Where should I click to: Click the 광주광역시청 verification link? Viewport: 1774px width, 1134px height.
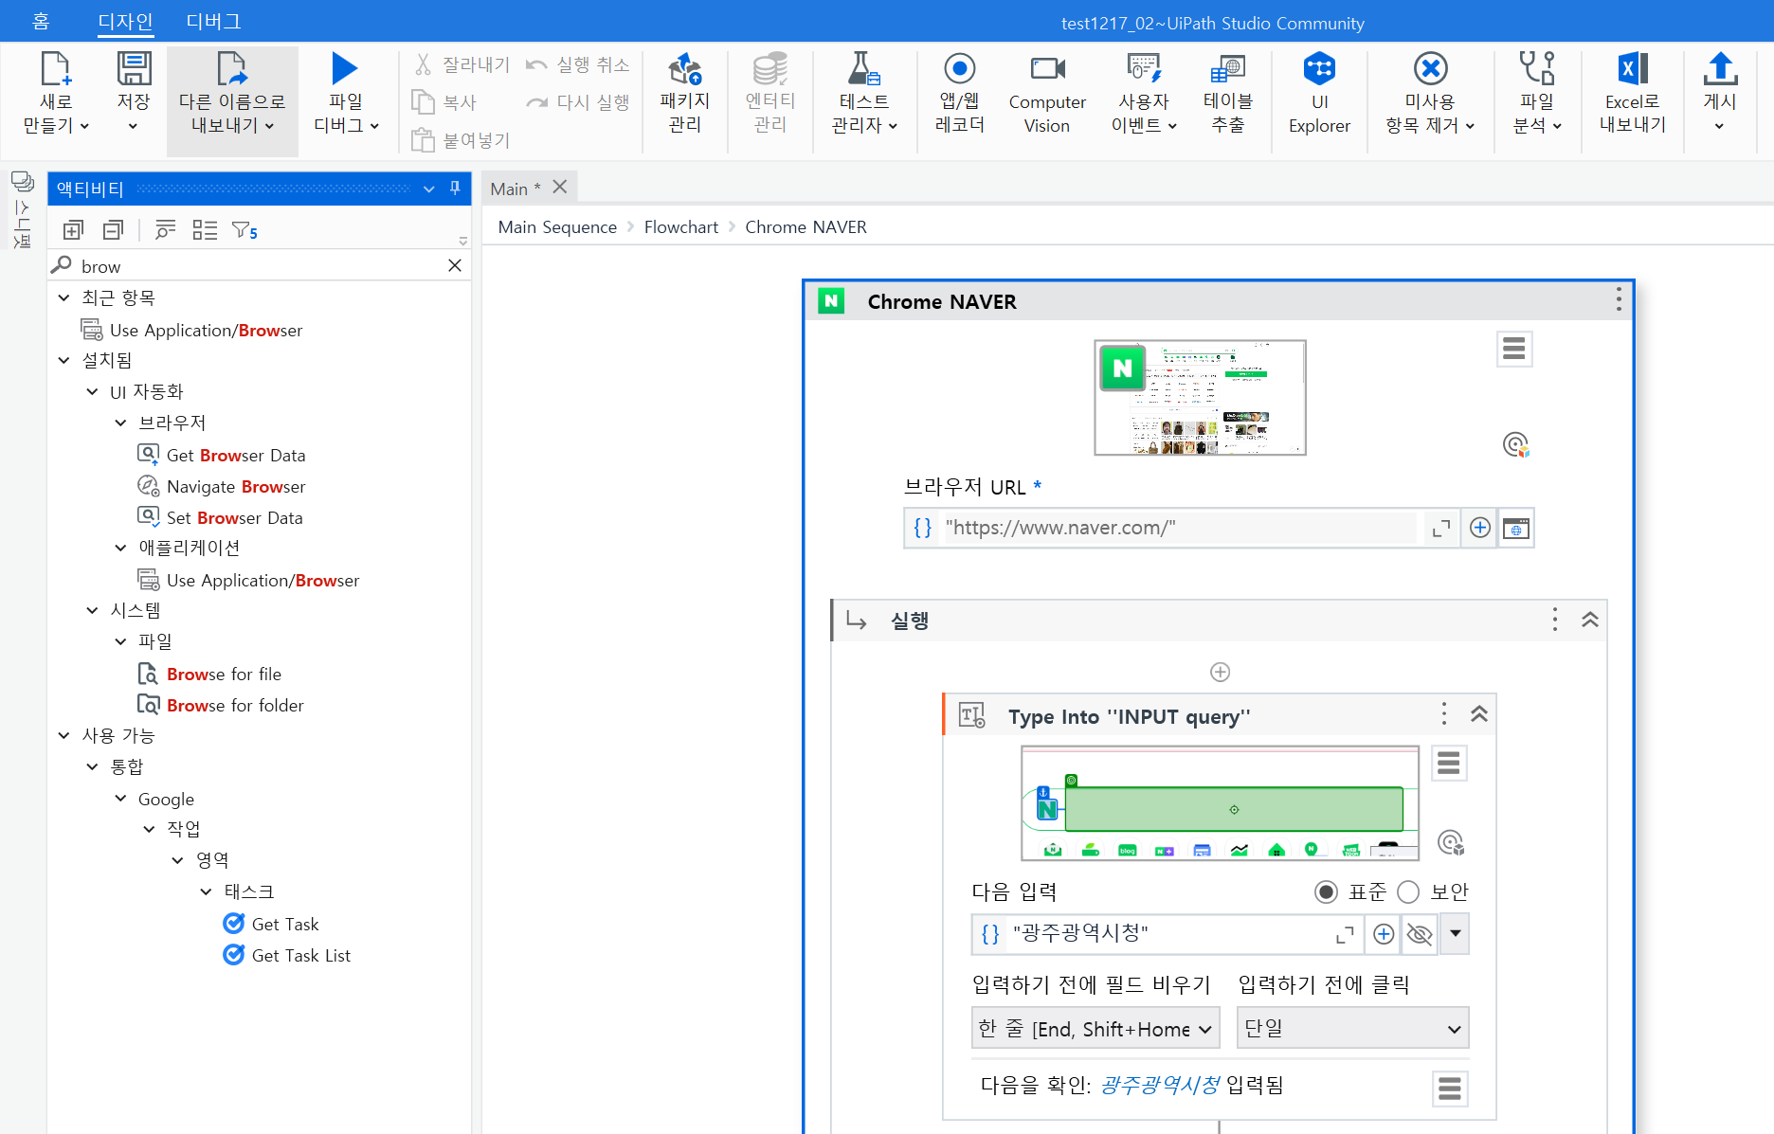[x=1160, y=1086]
